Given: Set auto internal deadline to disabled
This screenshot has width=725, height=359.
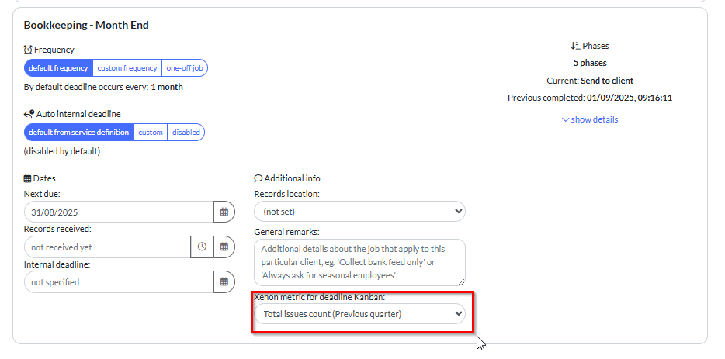Looking at the screenshot, I should click(x=186, y=133).
